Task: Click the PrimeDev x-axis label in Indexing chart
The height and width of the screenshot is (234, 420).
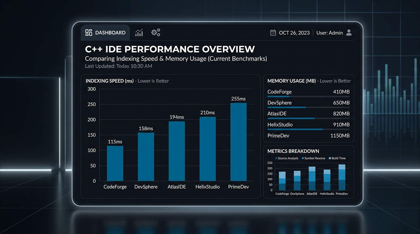Action: click(238, 187)
